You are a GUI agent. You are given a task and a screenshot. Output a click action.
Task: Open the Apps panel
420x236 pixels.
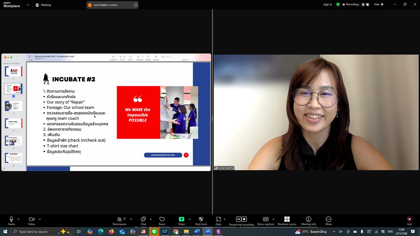[218, 221]
